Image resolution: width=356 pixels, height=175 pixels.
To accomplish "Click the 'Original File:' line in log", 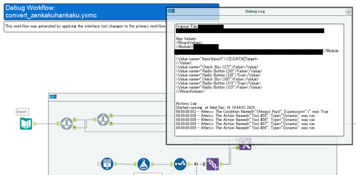I will coord(187,27).
